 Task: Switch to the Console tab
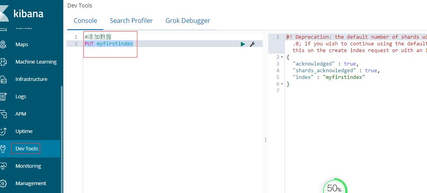click(85, 21)
